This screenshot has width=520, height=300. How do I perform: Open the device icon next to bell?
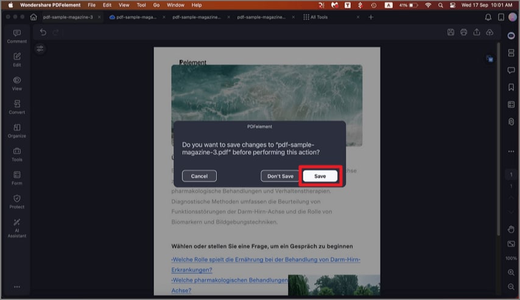coord(501,17)
